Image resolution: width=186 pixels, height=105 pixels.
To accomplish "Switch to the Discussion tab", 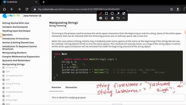I will [x=71, y=87].
